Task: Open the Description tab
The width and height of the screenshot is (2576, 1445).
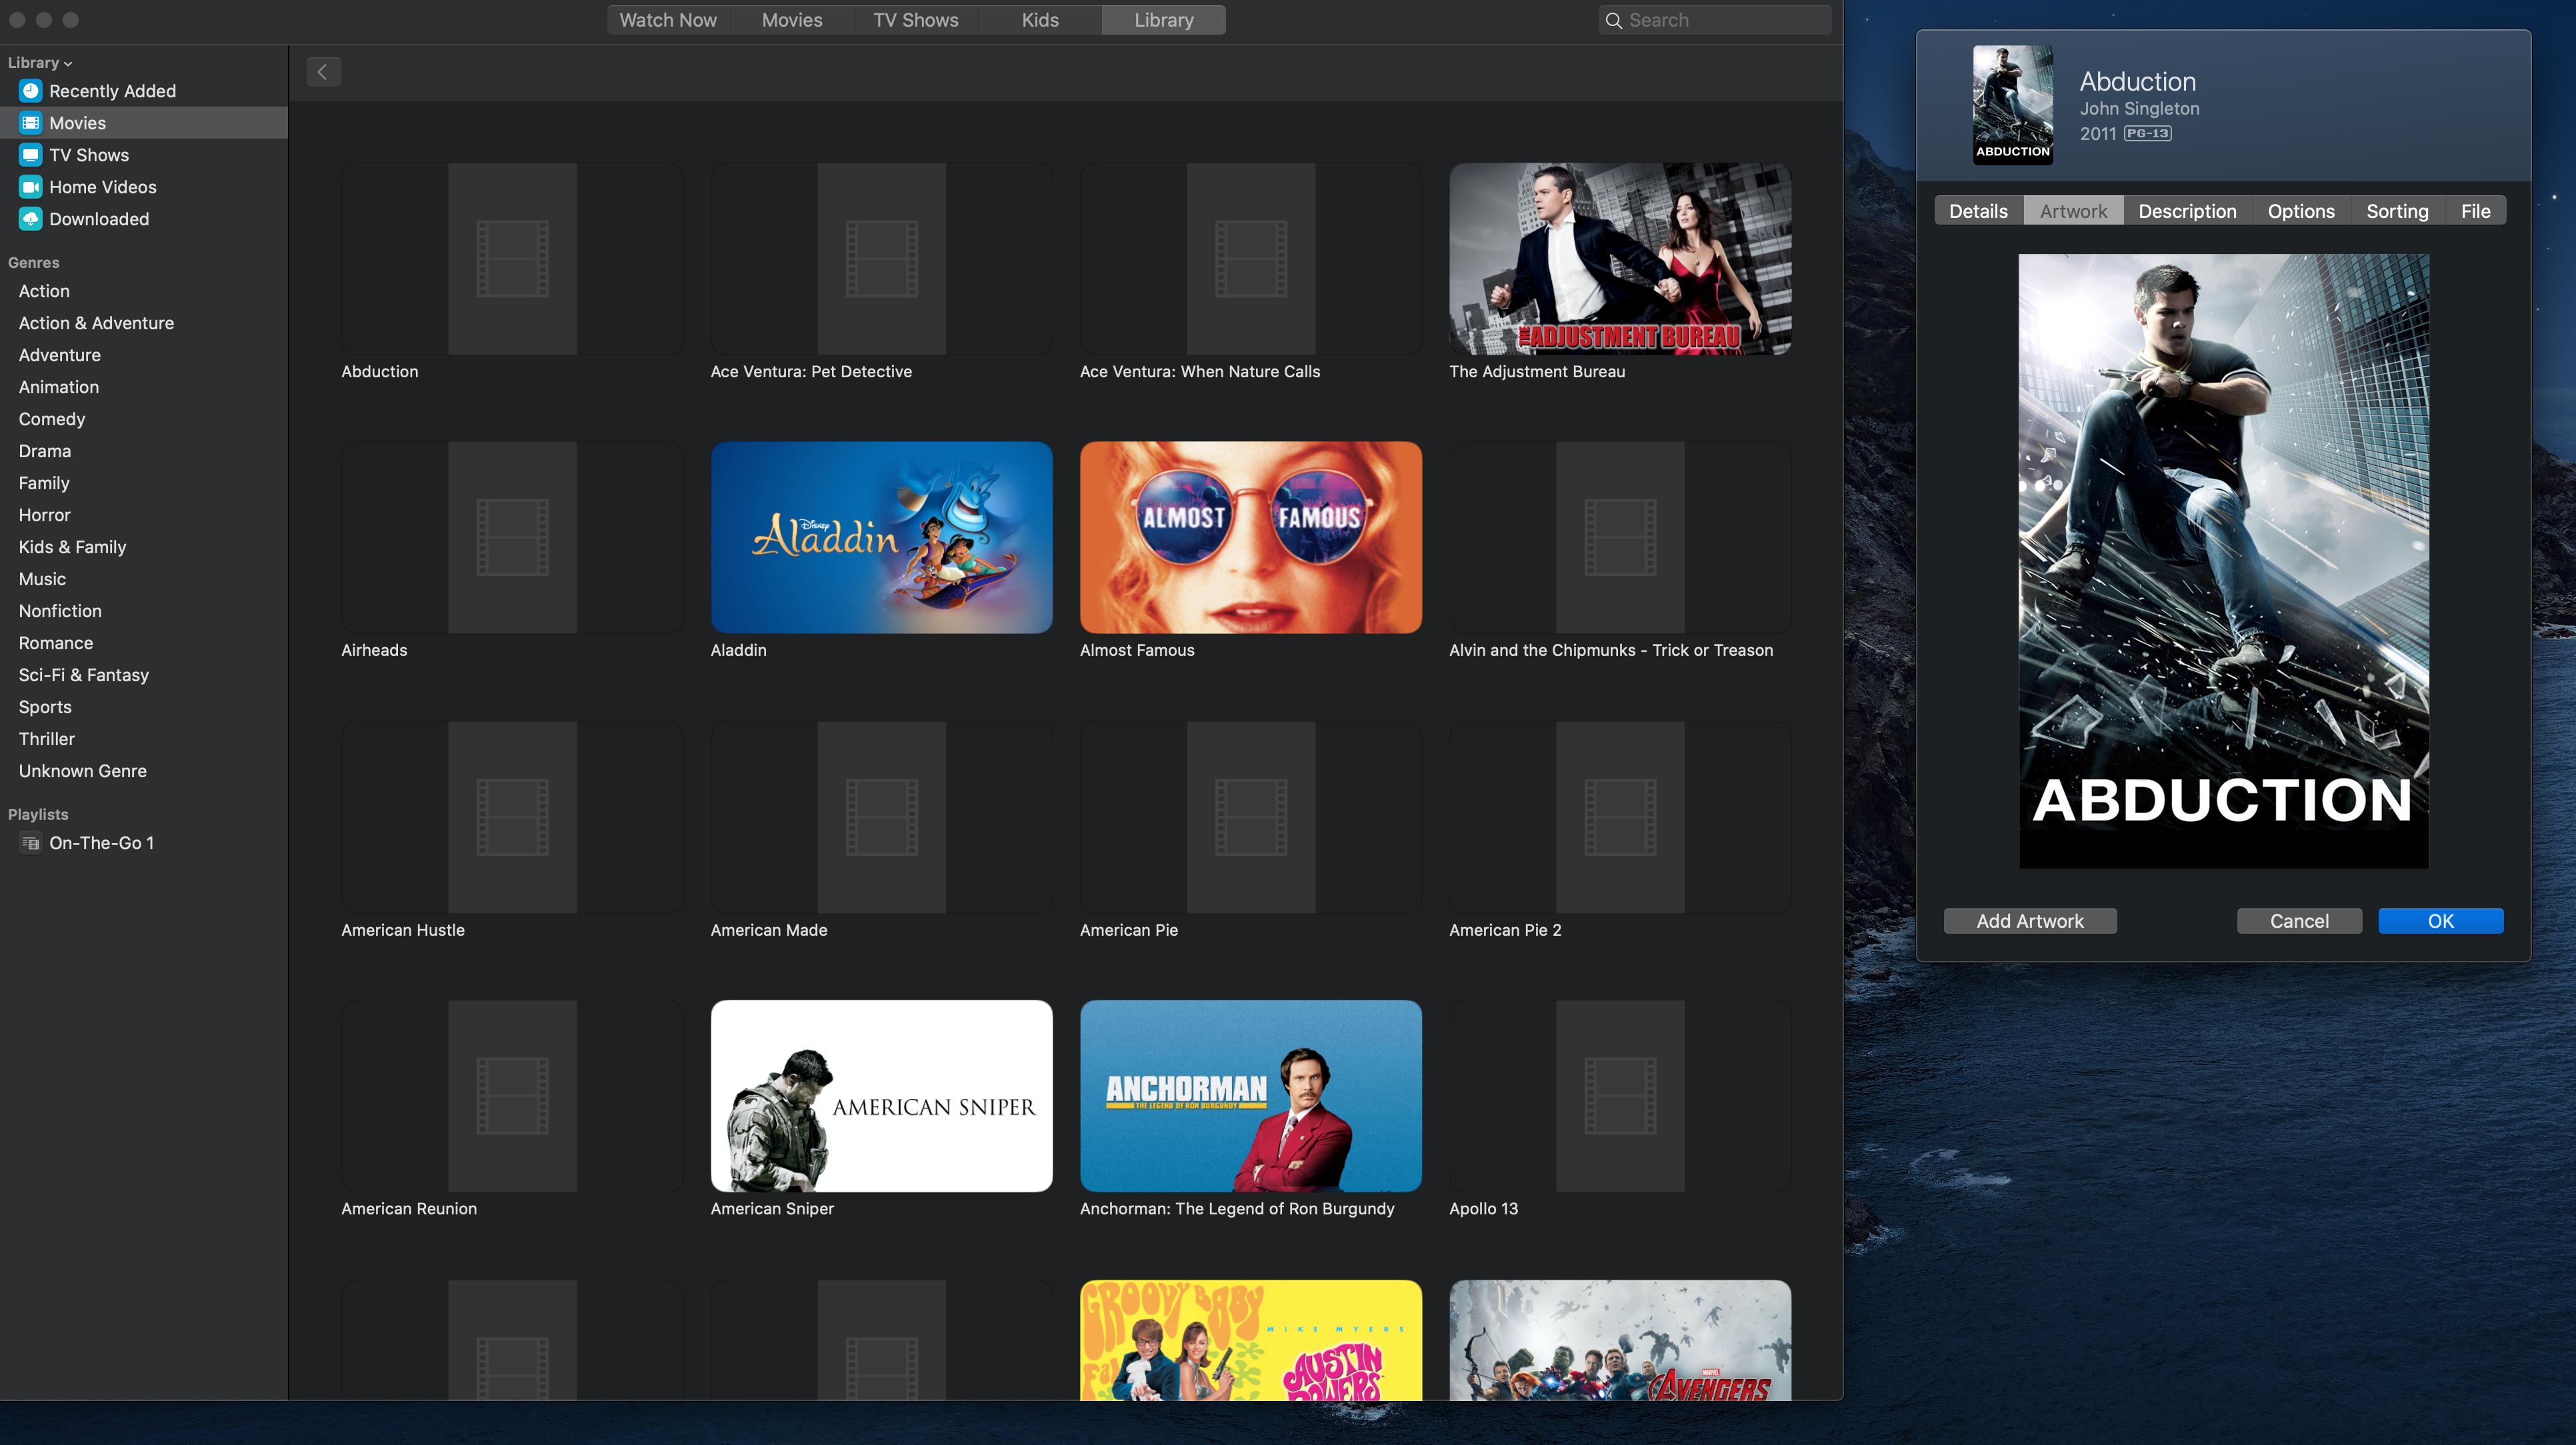Action: point(2187,211)
